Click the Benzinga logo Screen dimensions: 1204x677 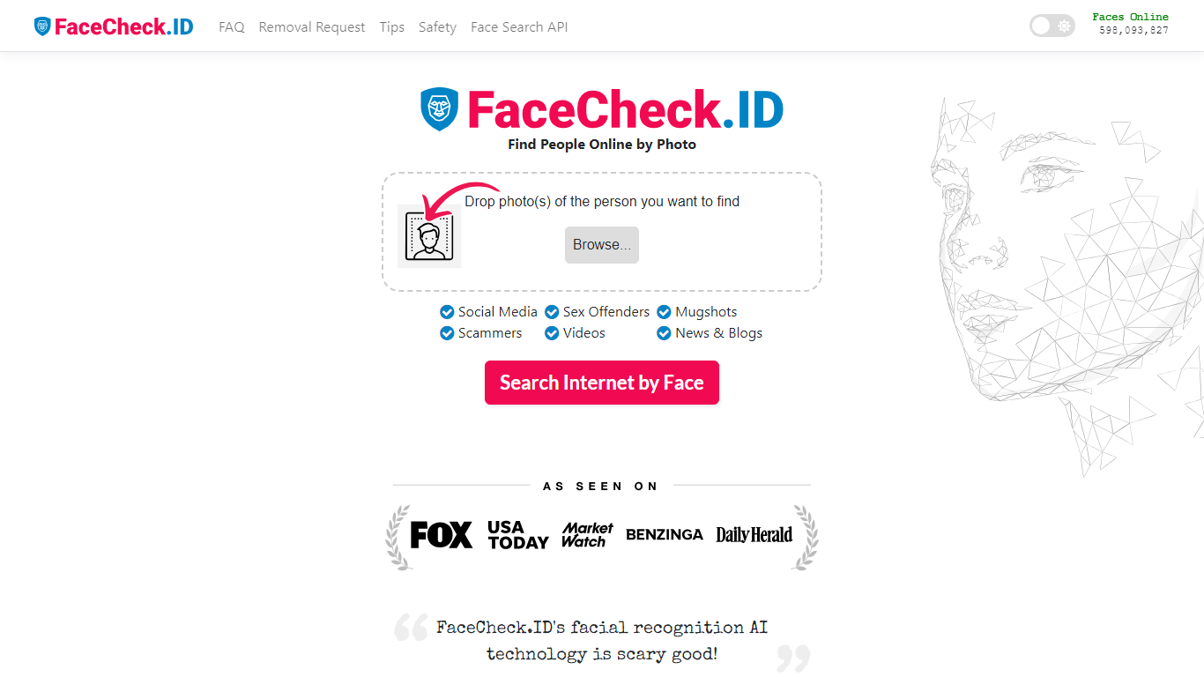[x=664, y=535]
